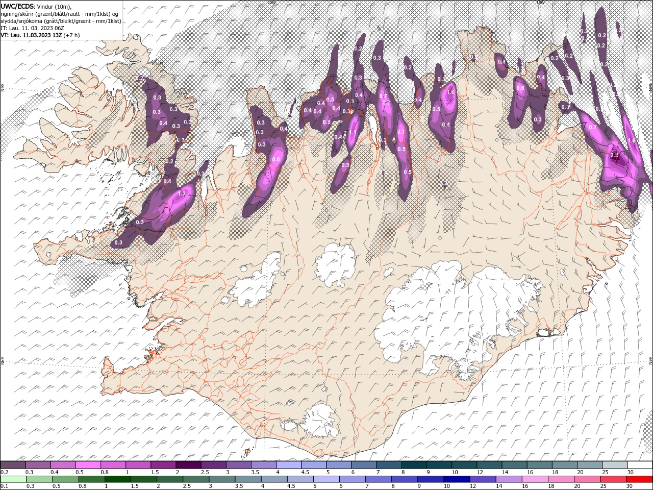Select lower legend bright red swatch after 30
653x490 pixels.
click(x=639, y=479)
